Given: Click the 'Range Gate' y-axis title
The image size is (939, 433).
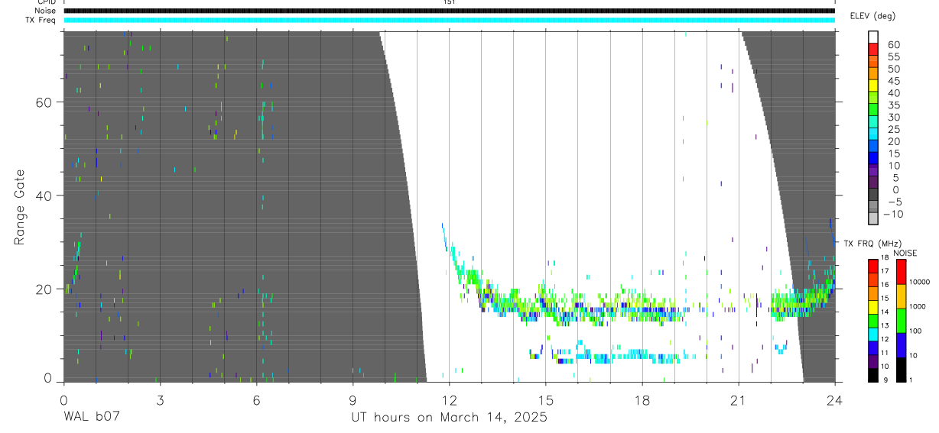Looking at the screenshot, I should (21, 207).
